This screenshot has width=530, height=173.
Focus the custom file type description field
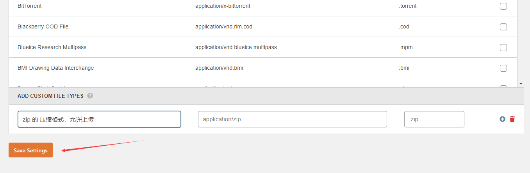tap(99, 119)
